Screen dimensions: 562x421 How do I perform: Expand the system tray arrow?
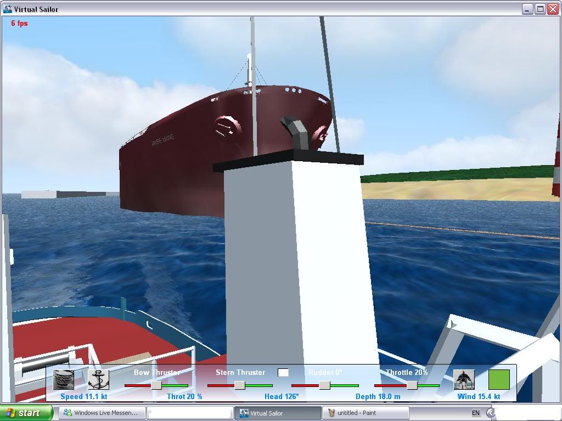click(491, 413)
